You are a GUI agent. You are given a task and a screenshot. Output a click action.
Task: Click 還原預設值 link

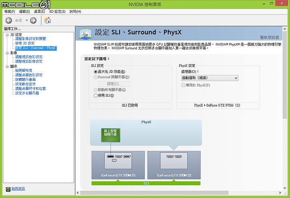pos(269,37)
